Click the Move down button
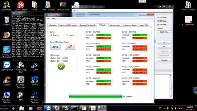 pos(164,55)
